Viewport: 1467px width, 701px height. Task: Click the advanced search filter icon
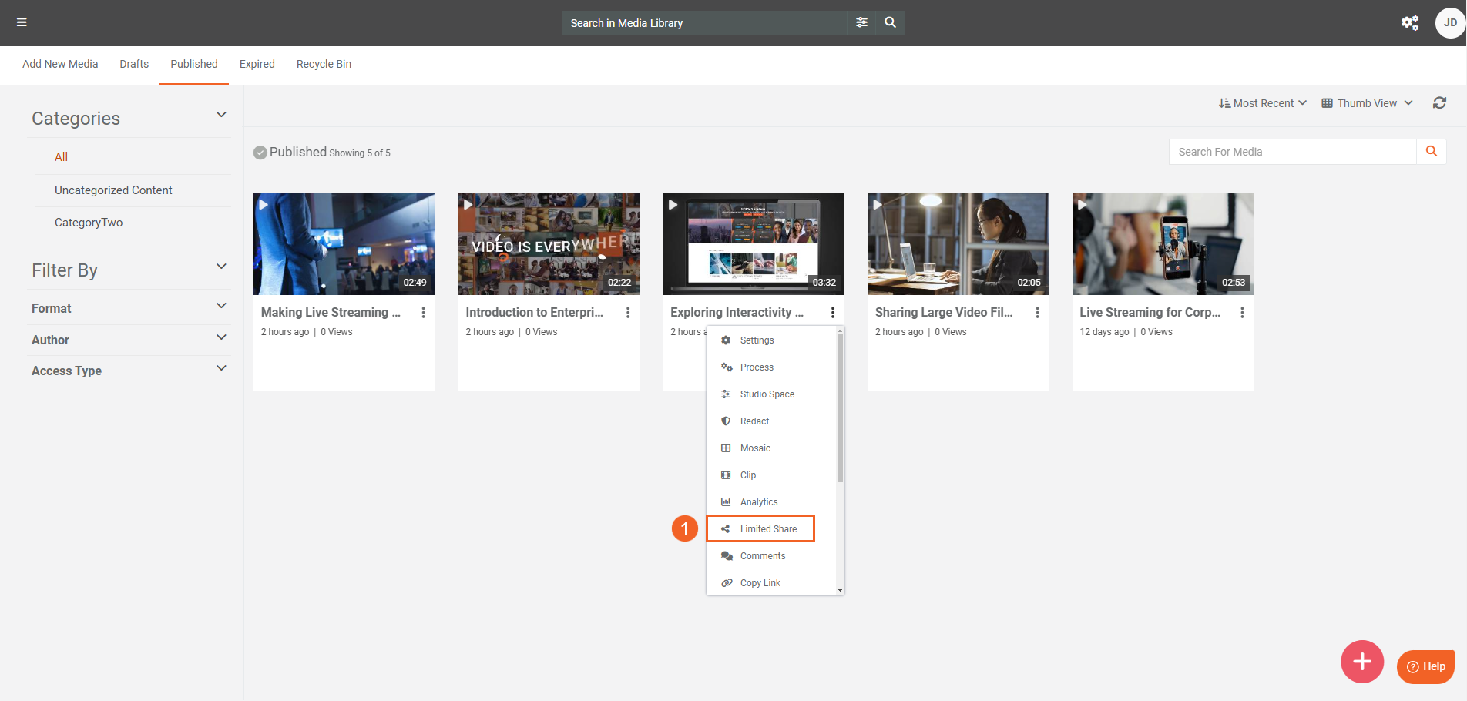tap(861, 22)
